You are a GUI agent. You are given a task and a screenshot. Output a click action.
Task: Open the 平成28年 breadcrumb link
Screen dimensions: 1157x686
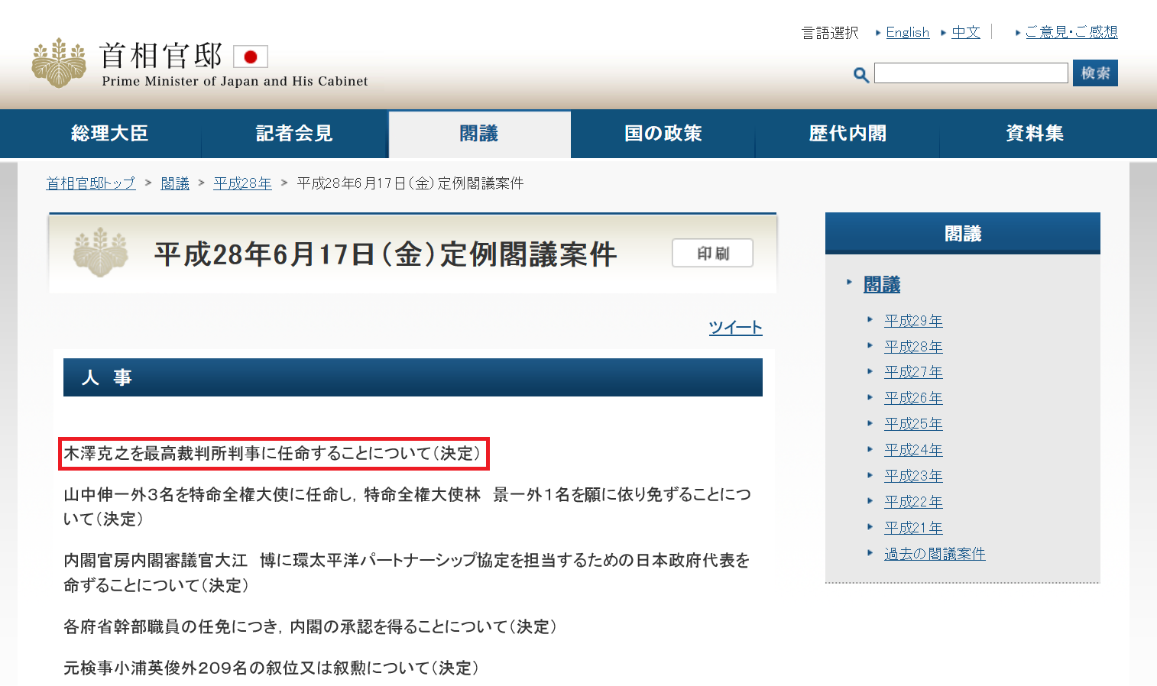[x=242, y=183]
